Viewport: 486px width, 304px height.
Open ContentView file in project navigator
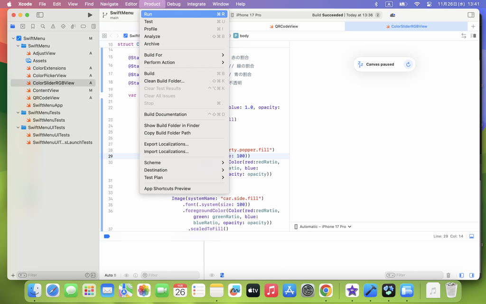46,90
